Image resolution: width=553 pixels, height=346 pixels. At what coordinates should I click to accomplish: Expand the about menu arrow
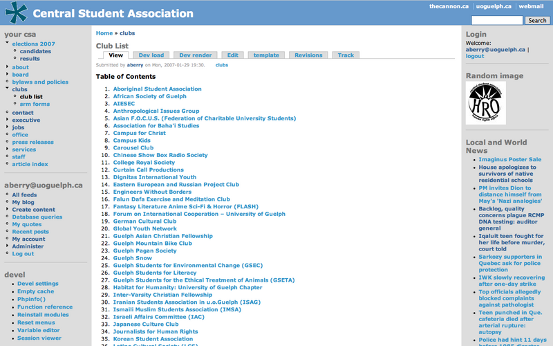(7, 66)
